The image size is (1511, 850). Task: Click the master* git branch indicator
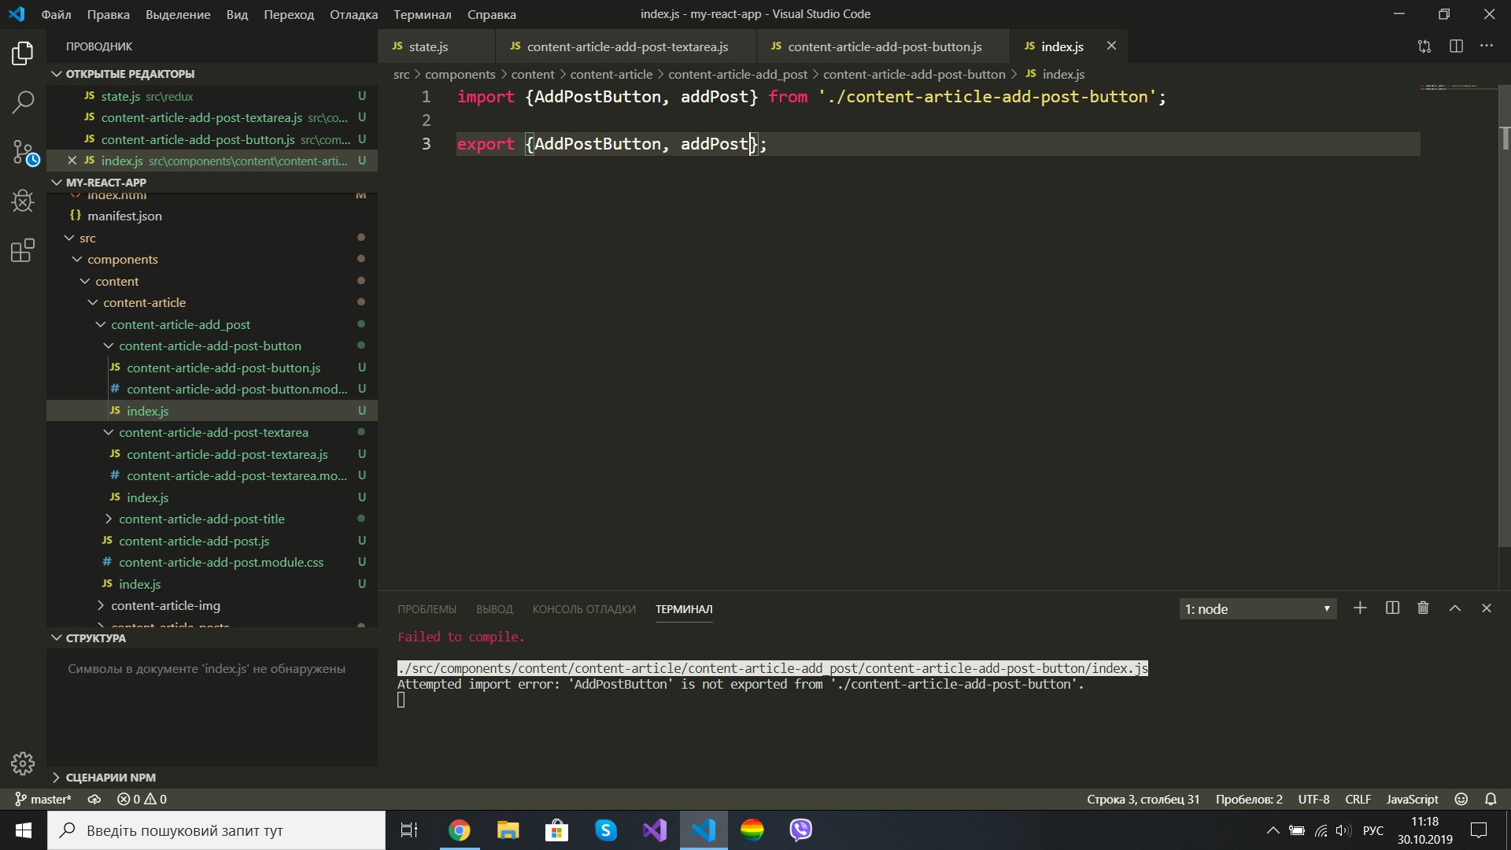[43, 799]
